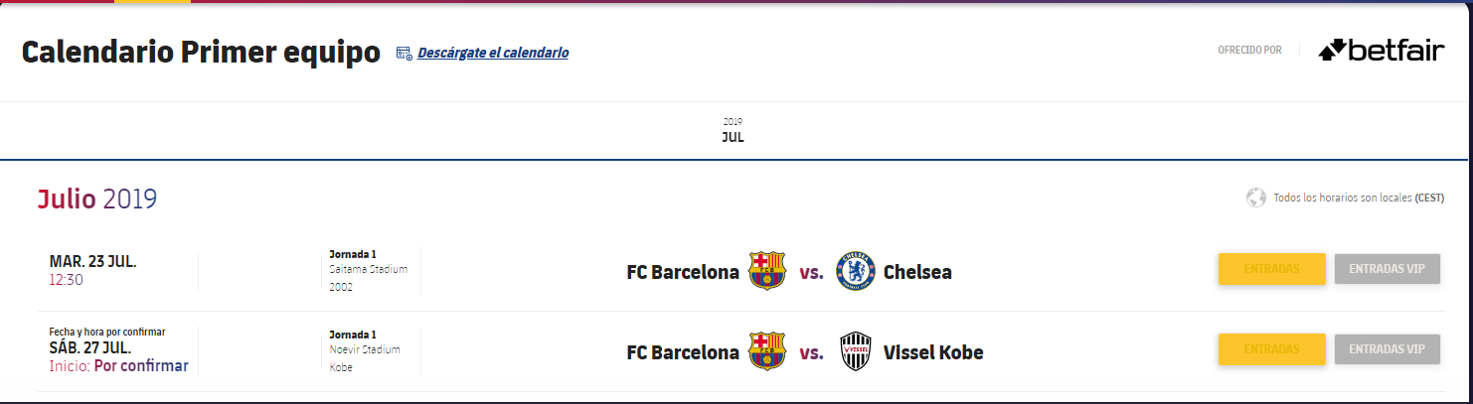The width and height of the screenshot is (1473, 404).
Task: Click ENTRADAS button for Chelsea match
Action: pos(1271,269)
